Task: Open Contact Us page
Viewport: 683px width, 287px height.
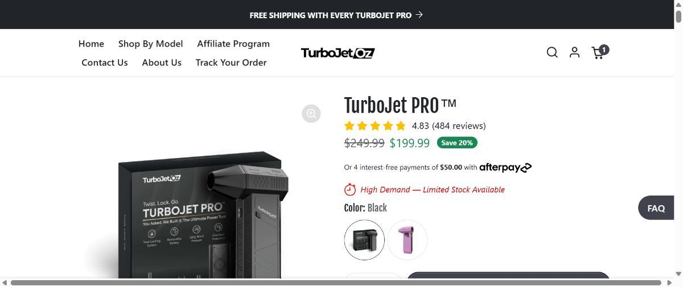Action: tap(105, 63)
